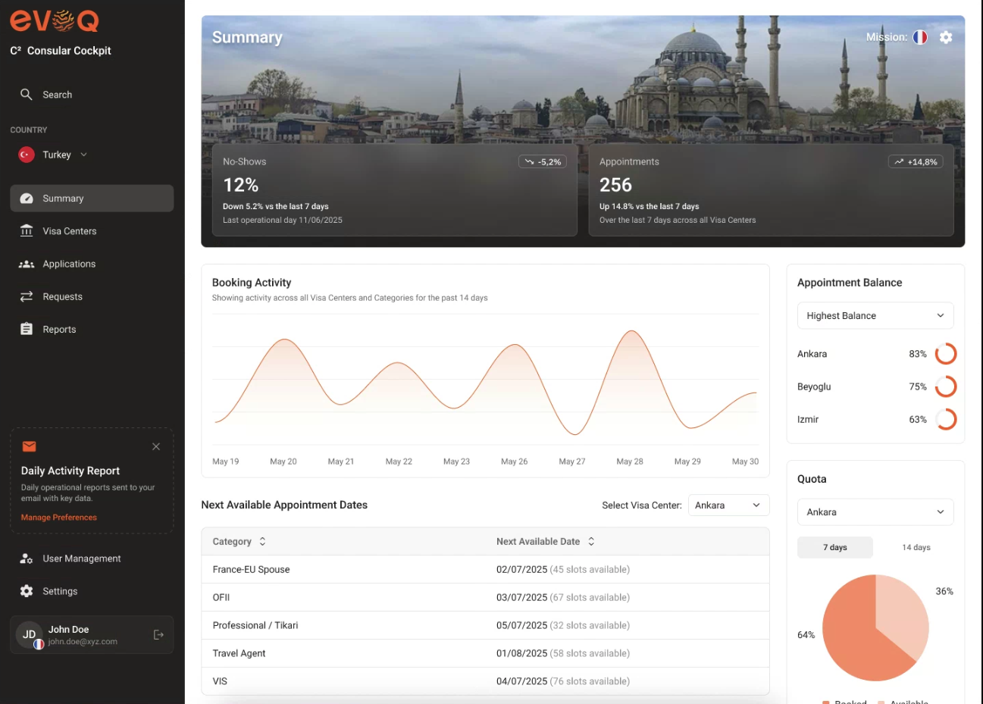Image resolution: width=983 pixels, height=704 pixels.
Task: Click the Manage Preferences link
Action: click(x=59, y=518)
